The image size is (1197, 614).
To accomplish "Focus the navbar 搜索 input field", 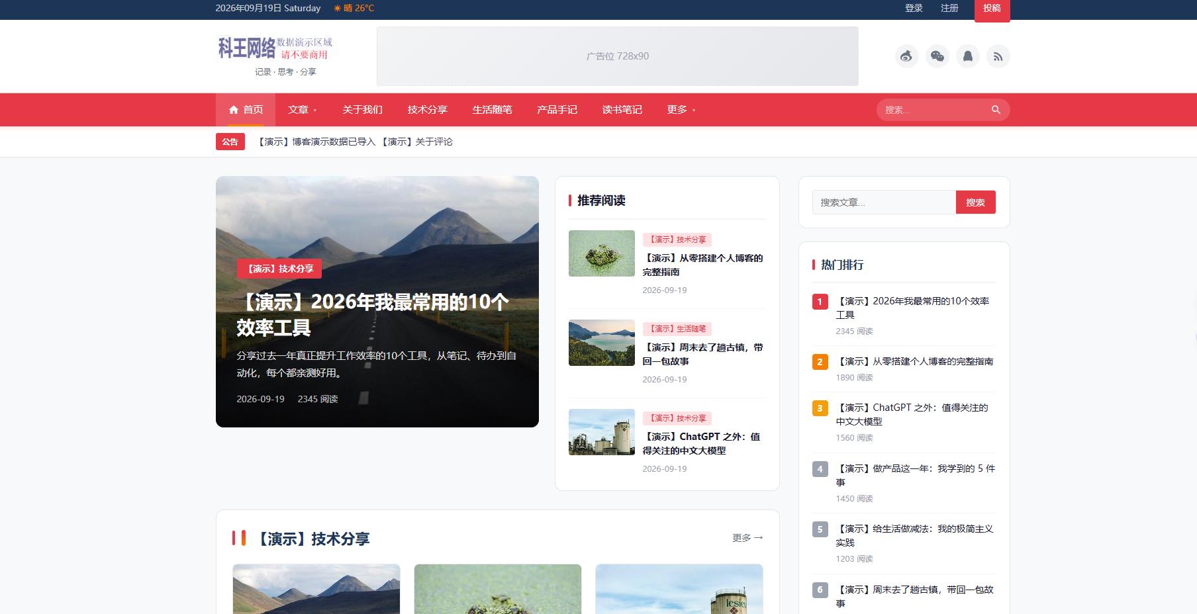I will [x=934, y=110].
